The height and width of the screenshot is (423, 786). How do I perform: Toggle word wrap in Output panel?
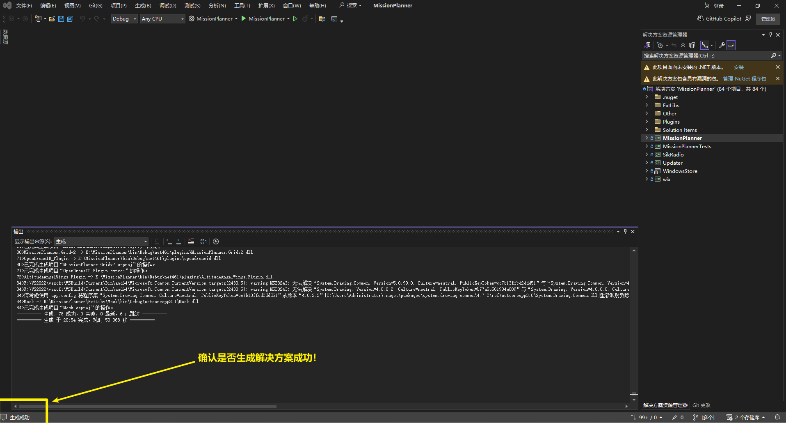pos(203,241)
